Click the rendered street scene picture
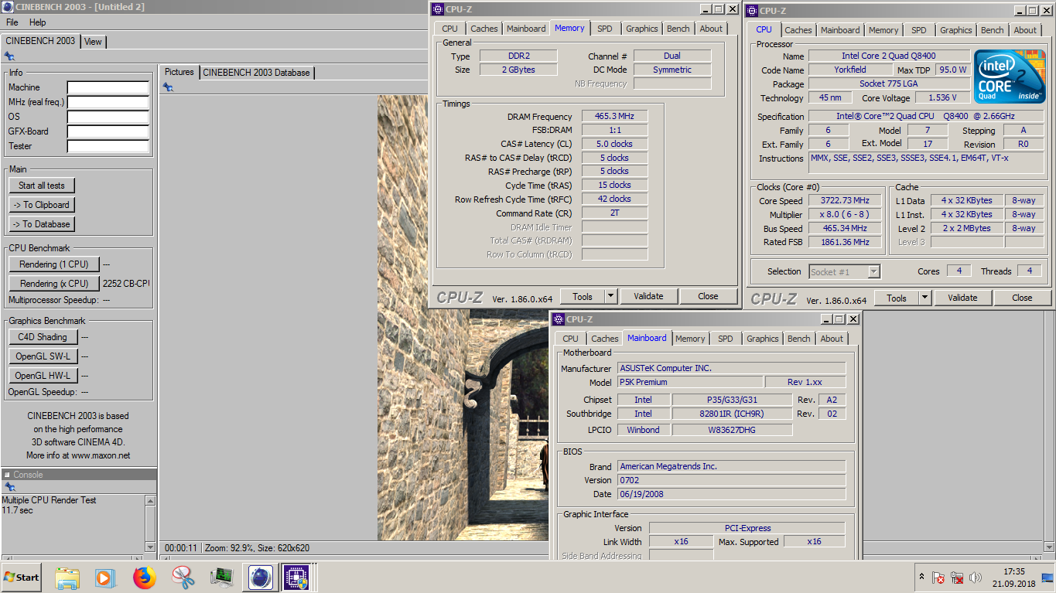 tap(463, 318)
